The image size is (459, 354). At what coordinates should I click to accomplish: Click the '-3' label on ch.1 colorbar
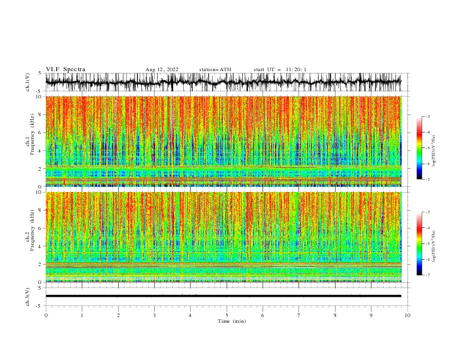point(428,116)
